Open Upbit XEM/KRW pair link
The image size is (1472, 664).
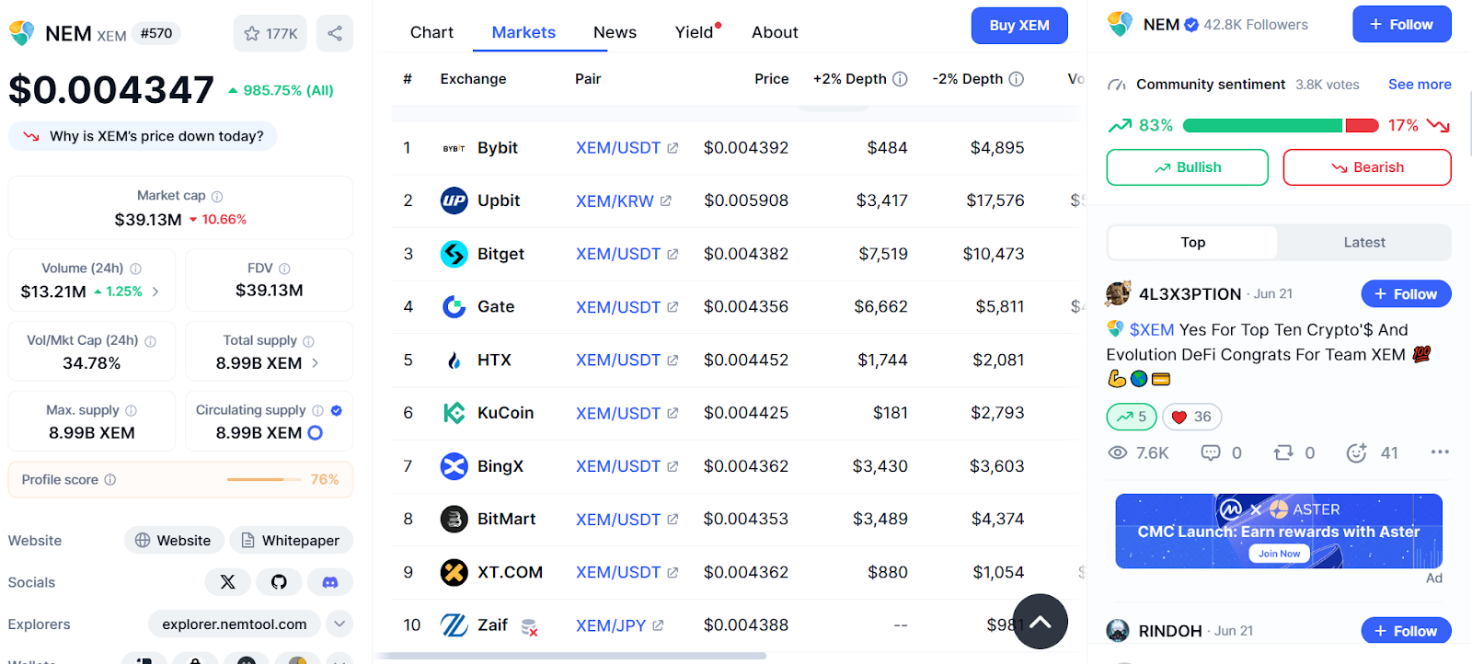pyautogui.click(x=623, y=200)
